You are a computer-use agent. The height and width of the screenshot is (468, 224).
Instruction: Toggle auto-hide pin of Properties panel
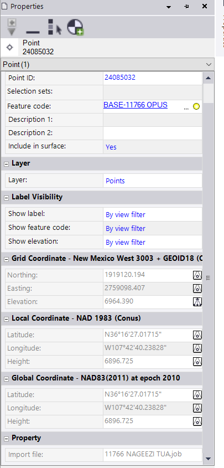point(187,6)
